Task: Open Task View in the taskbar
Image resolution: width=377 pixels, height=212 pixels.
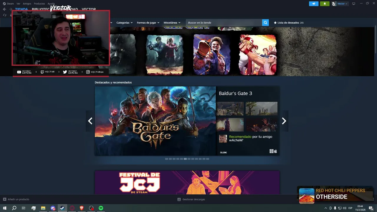Action: 24,208
